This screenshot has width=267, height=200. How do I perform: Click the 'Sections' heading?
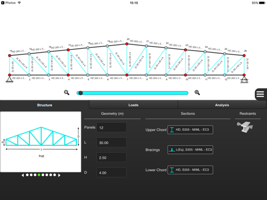[x=188, y=114]
